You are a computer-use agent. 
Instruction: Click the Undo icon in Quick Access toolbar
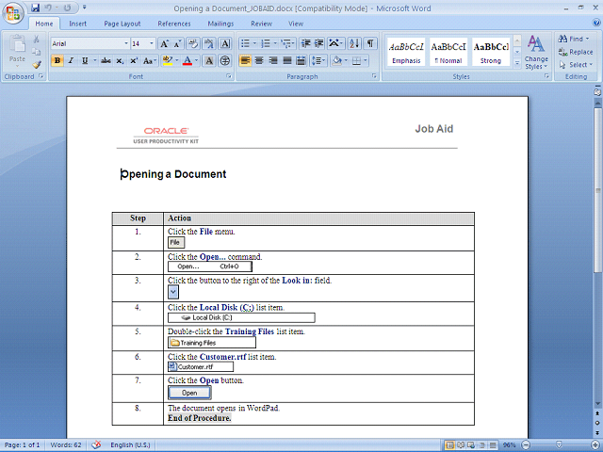pos(48,8)
